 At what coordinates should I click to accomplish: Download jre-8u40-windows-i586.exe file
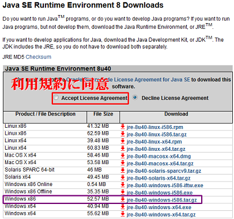160,193
